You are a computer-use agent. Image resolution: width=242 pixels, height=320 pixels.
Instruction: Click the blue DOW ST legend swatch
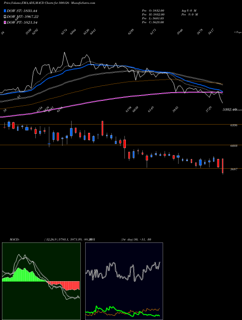(x=5, y=11)
